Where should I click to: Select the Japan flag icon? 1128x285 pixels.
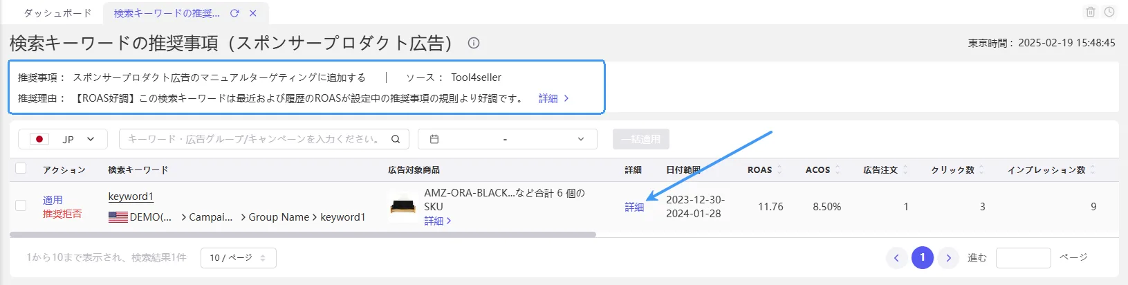point(39,139)
